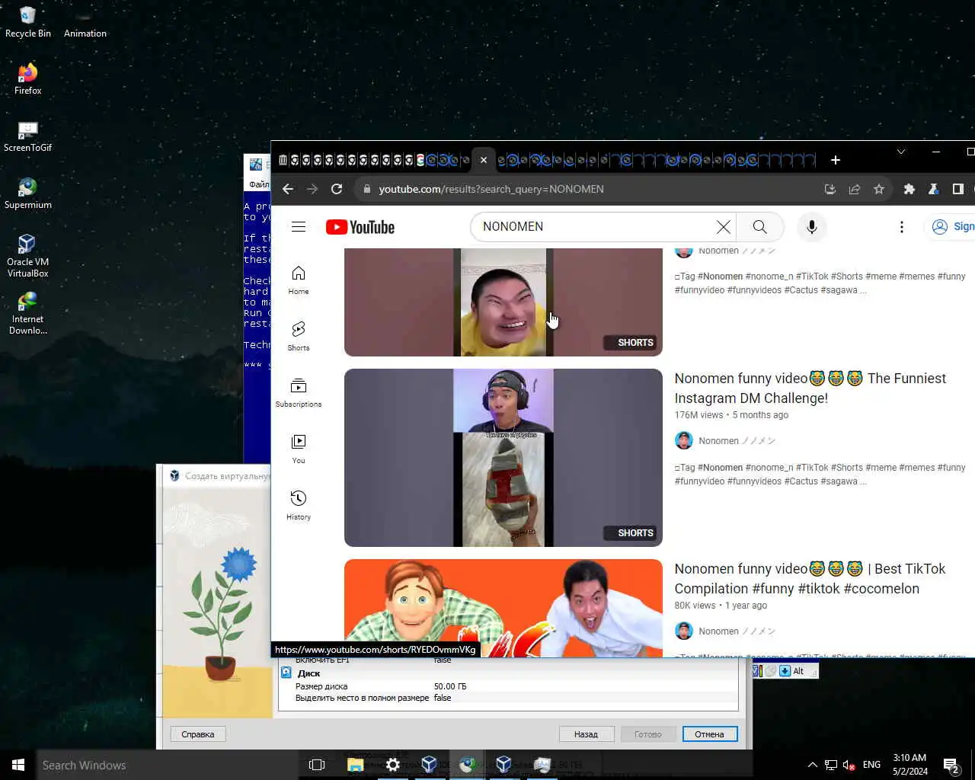Viewport: 975px width, 780px height.
Task: Click the Search Windows box
Action: [168, 765]
